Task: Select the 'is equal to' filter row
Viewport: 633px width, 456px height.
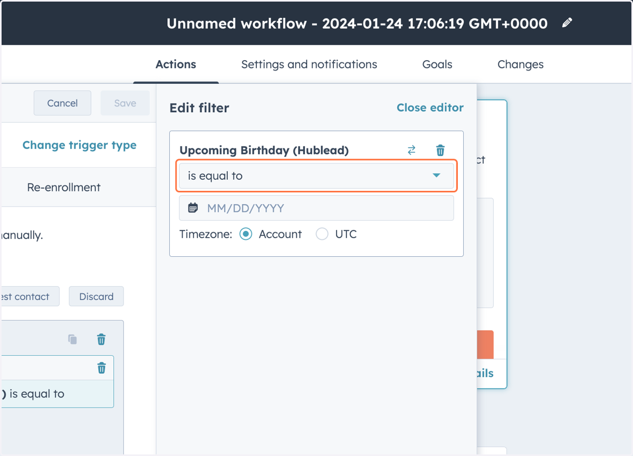Action: click(x=57, y=394)
